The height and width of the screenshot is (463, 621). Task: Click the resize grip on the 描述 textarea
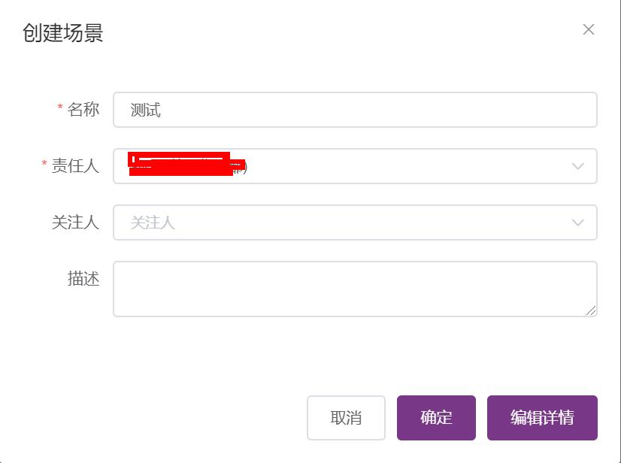(x=591, y=310)
